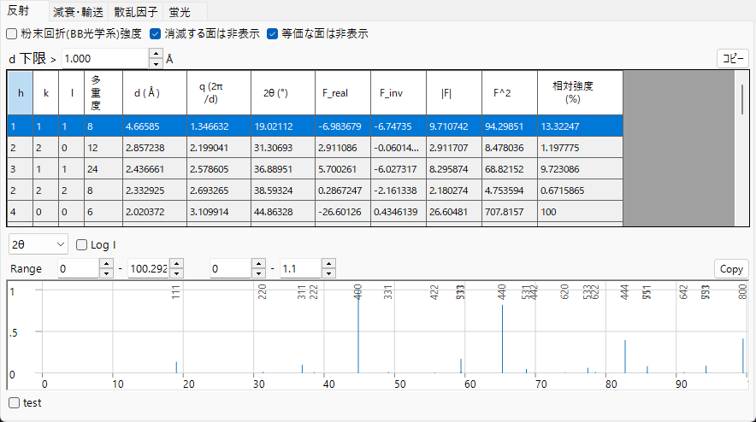Screen dimensions: 756x422
Task: Click the 444 peak label in chart
Action: tap(625, 292)
